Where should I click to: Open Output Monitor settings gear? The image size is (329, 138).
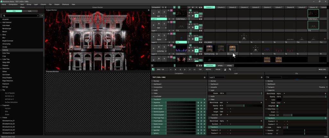click(x=149, y=10)
